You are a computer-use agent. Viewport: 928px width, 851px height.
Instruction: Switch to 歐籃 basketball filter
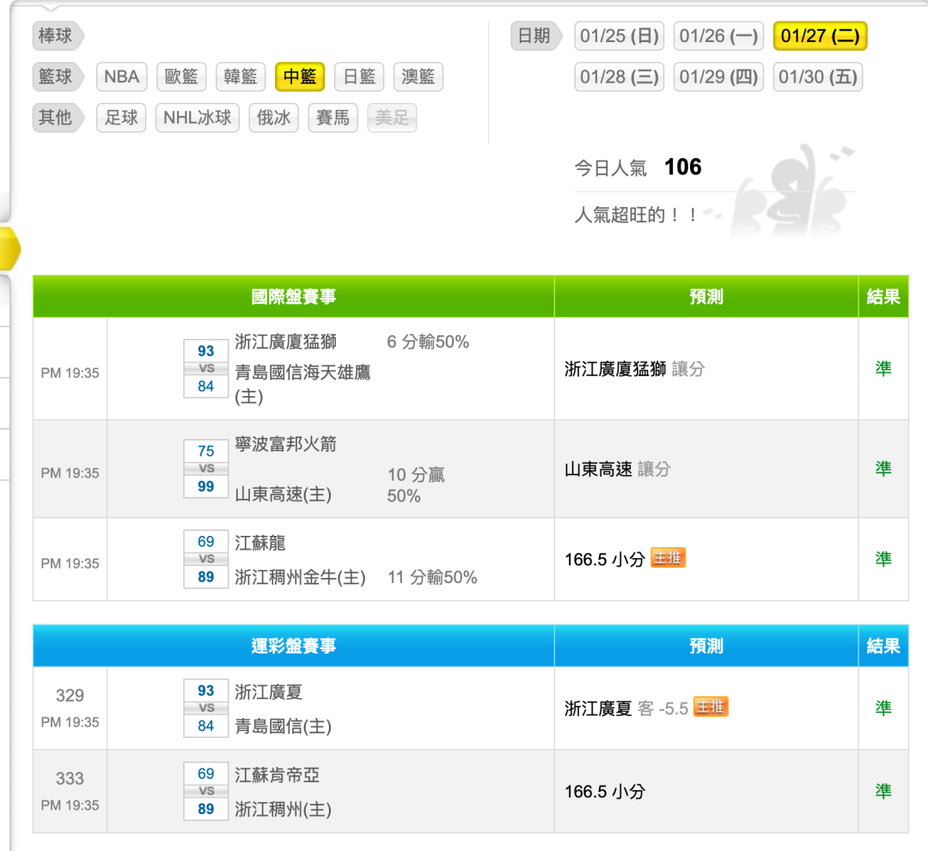point(181,77)
